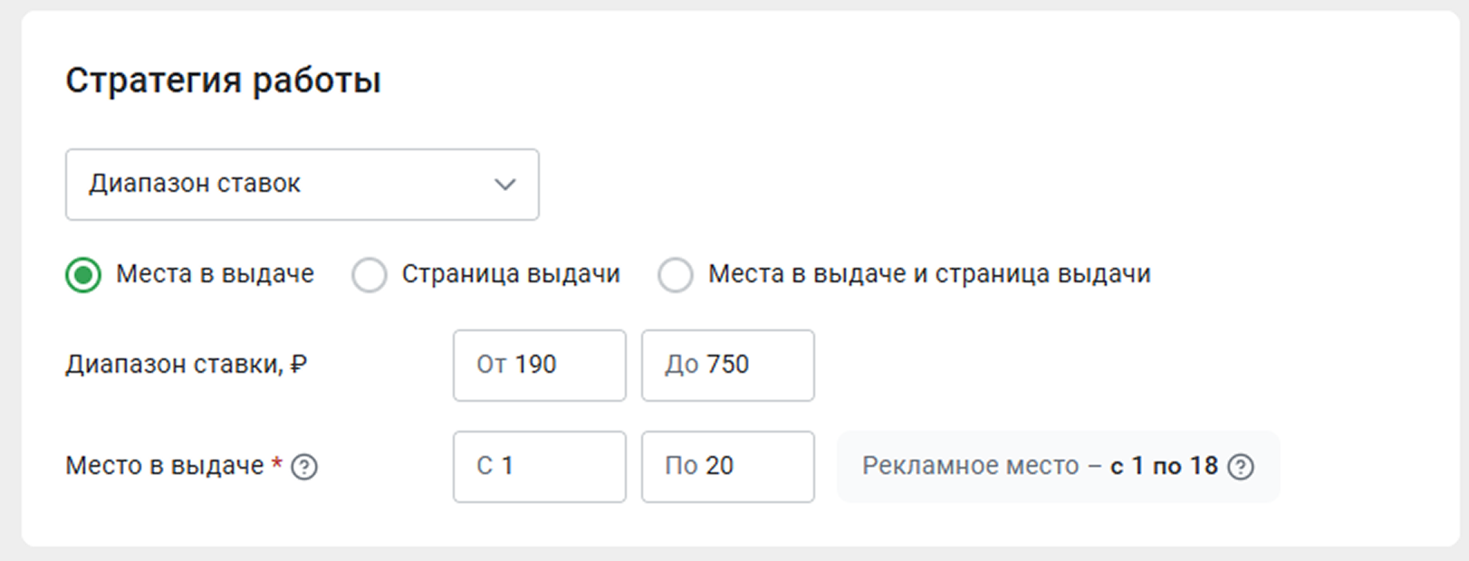The height and width of the screenshot is (561, 1469).
Task: Click the Рекламное место info badge
Action: (x=1058, y=467)
